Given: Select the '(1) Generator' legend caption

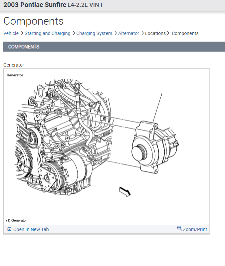Looking at the screenshot, I should (16, 220).
